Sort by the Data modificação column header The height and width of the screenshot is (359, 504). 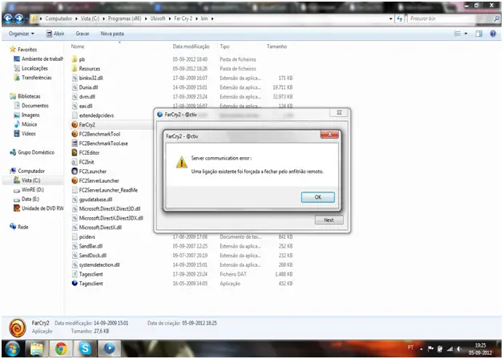click(191, 46)
